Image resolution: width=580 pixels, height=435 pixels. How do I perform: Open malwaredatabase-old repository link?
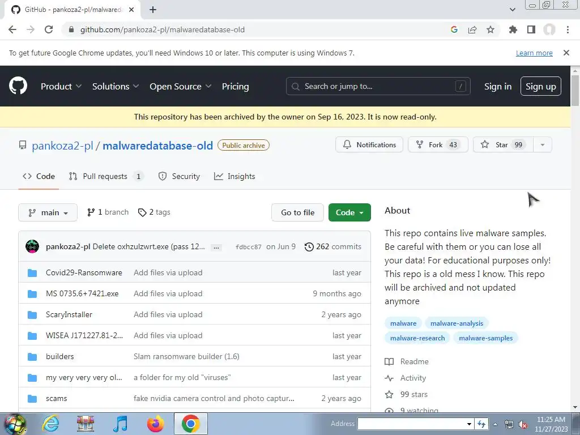tap(157, 146)
